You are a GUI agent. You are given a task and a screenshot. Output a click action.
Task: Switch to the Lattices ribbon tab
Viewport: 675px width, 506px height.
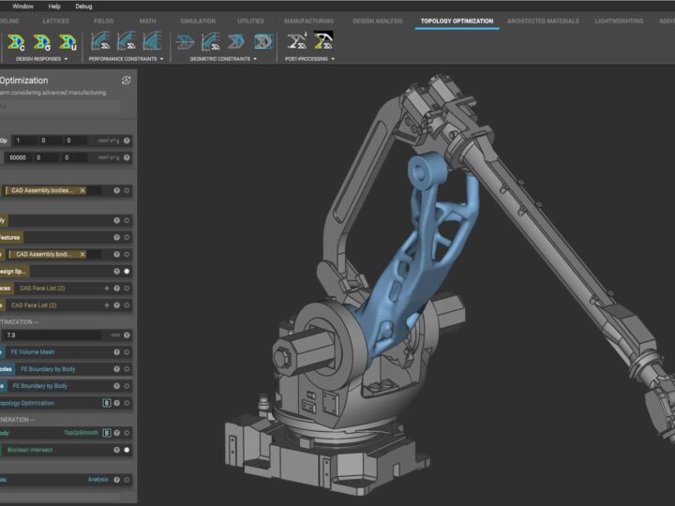[x=56, y=21]
